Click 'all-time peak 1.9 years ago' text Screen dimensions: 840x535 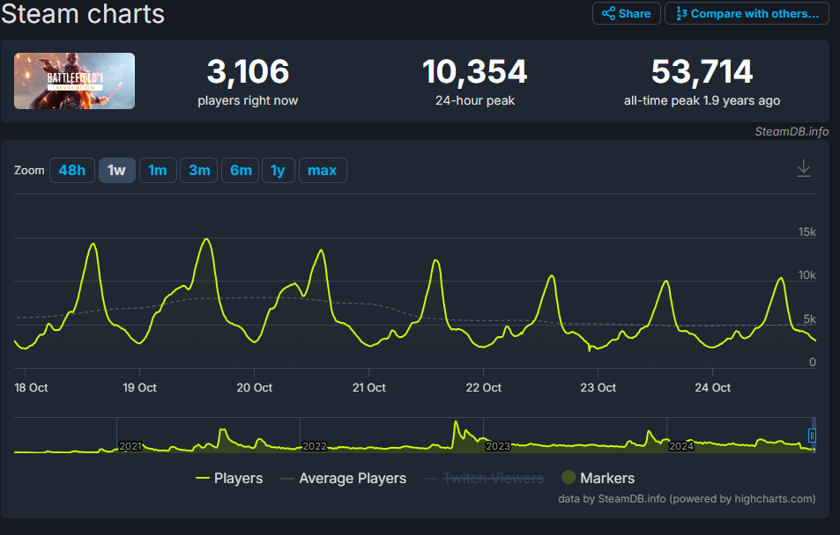[702, 100]
